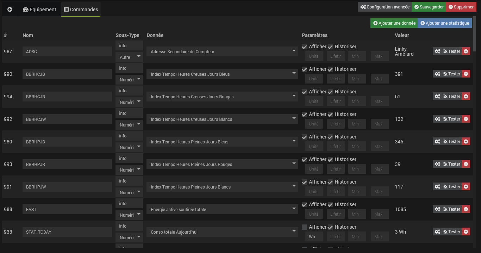Screen dimensions: 481x253
Task: Delete the BBRHCJW command via minus icon
Action: pos(466,119)
